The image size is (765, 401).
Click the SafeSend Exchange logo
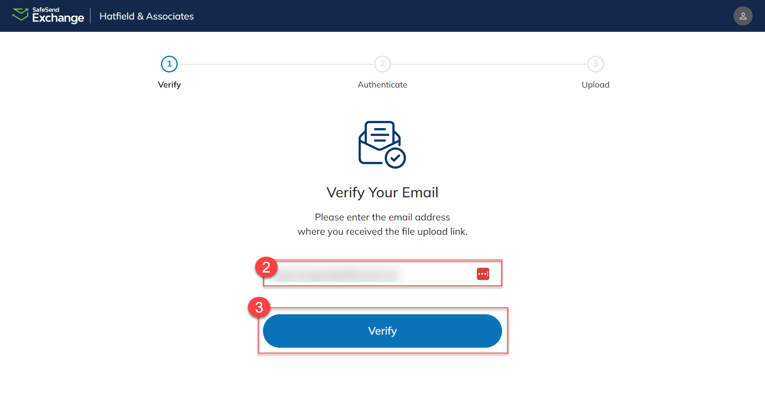point(48,16)
